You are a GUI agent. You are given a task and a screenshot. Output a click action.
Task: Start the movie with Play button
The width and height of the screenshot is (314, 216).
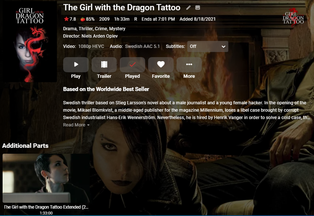[76, 65]
